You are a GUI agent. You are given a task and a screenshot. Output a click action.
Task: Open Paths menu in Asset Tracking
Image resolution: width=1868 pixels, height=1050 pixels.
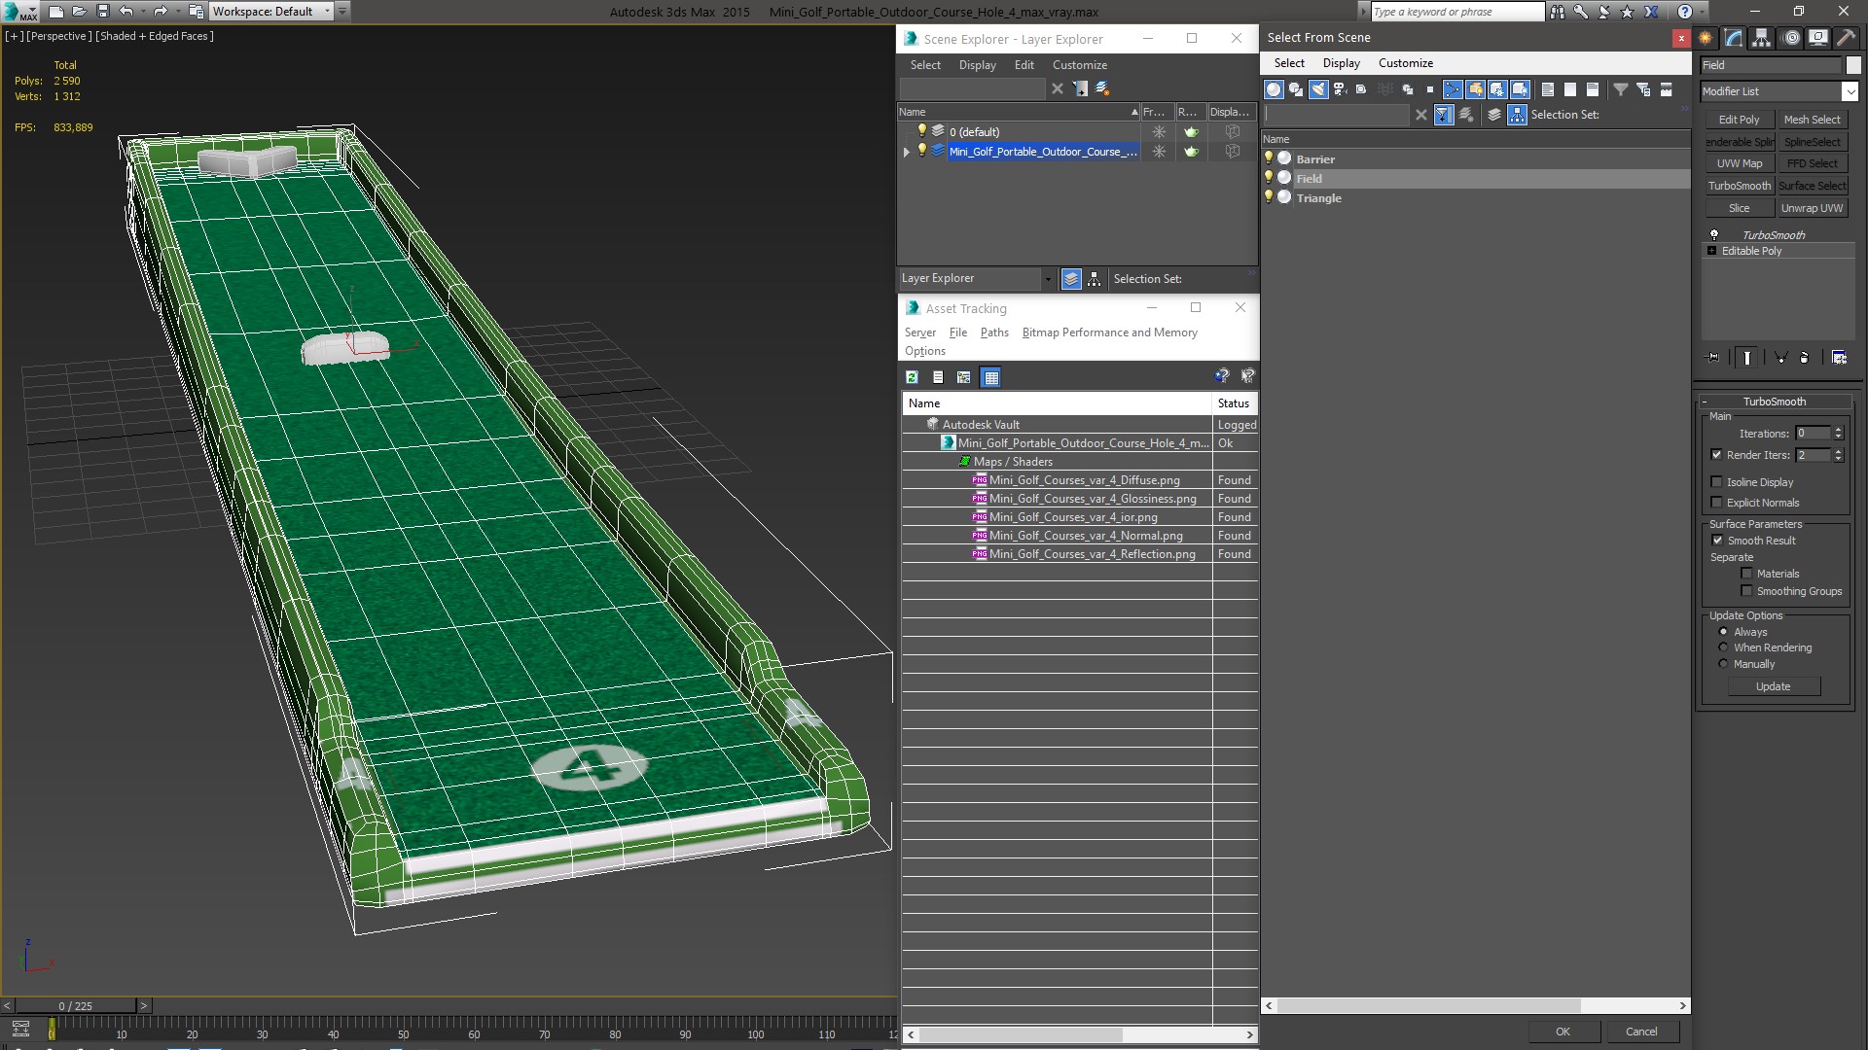click(994, 332)
